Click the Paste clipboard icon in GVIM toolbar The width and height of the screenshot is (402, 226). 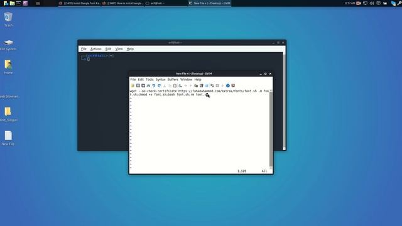point(175,85)
